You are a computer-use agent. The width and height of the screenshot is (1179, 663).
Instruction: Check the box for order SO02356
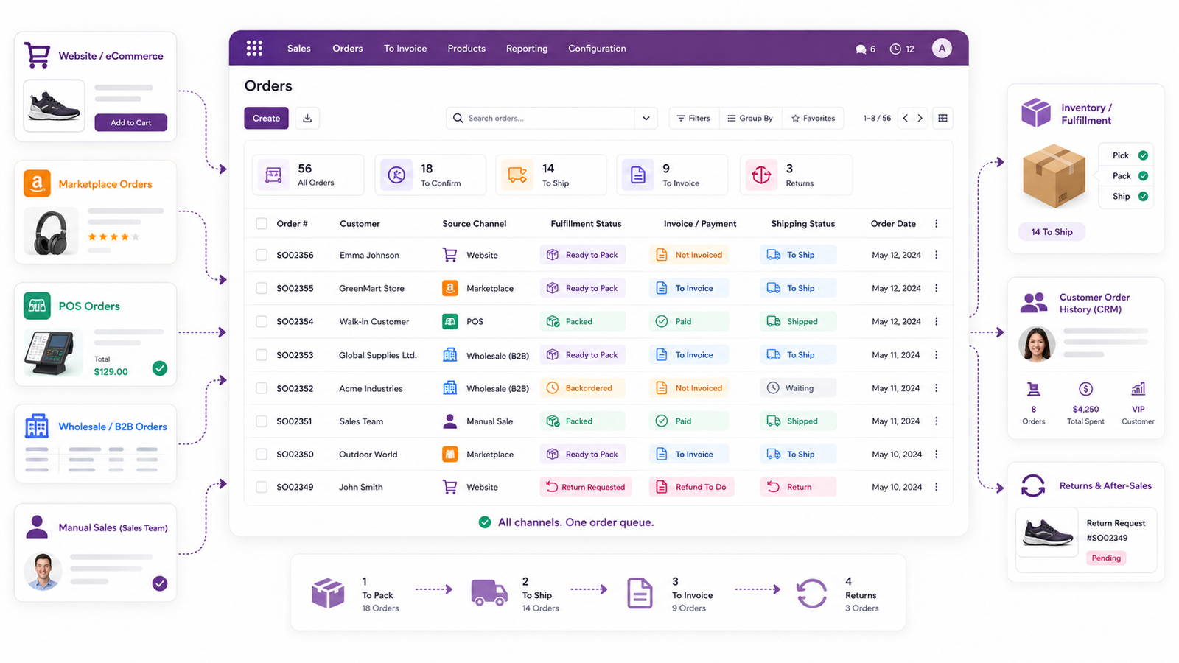click(x=262, y=255)
